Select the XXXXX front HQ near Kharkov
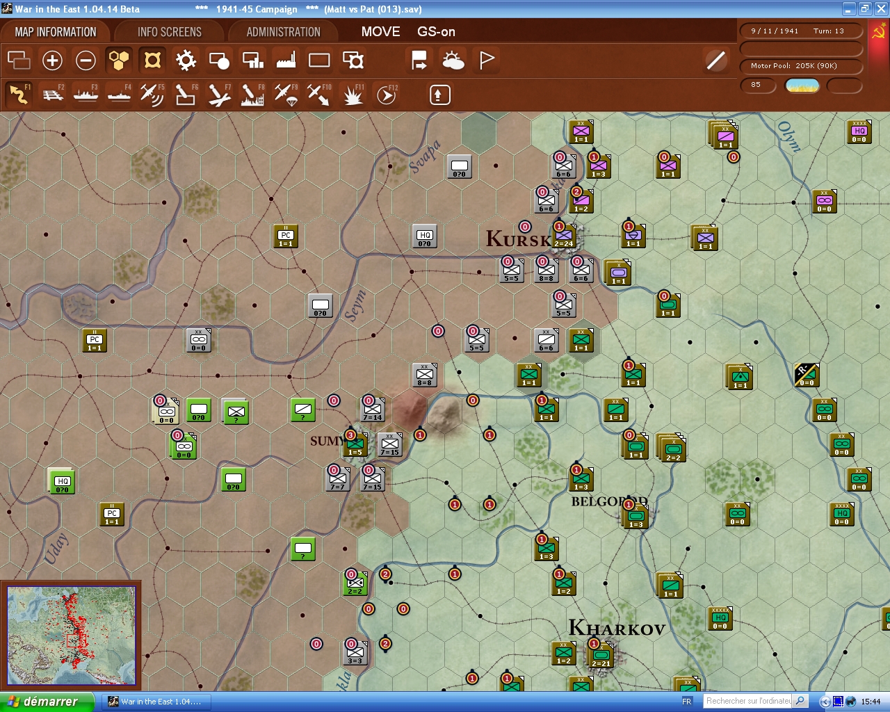Viewport: 890px width, 712px height. pyautogui.click(x=720, y=618)
